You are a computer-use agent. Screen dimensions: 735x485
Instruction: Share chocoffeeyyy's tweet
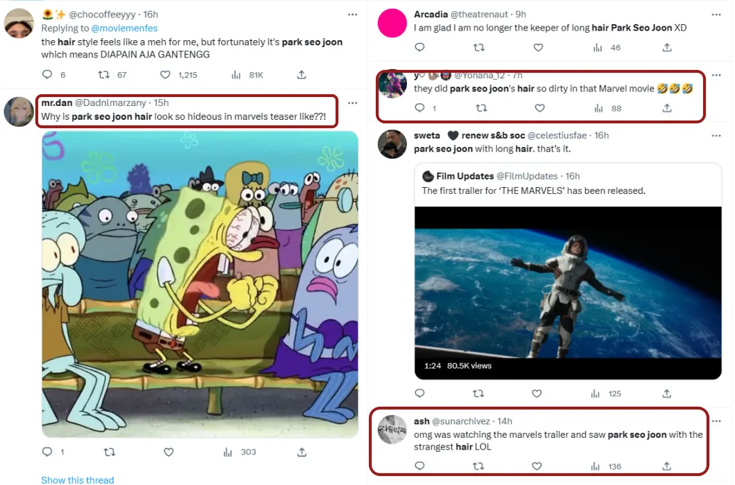point(302,75)
